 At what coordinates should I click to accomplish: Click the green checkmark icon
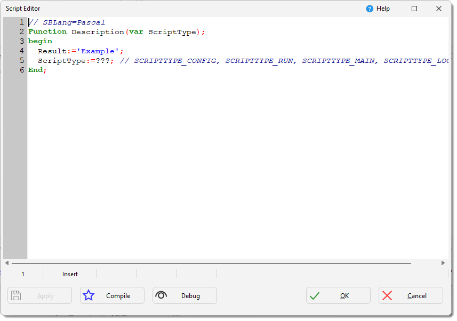tap(315, 296)
